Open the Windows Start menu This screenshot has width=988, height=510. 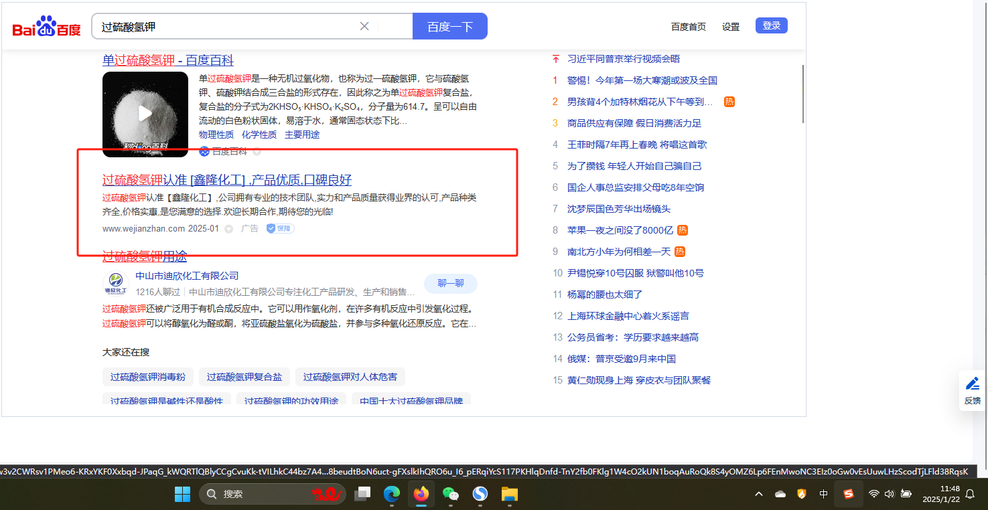(182, 495)
